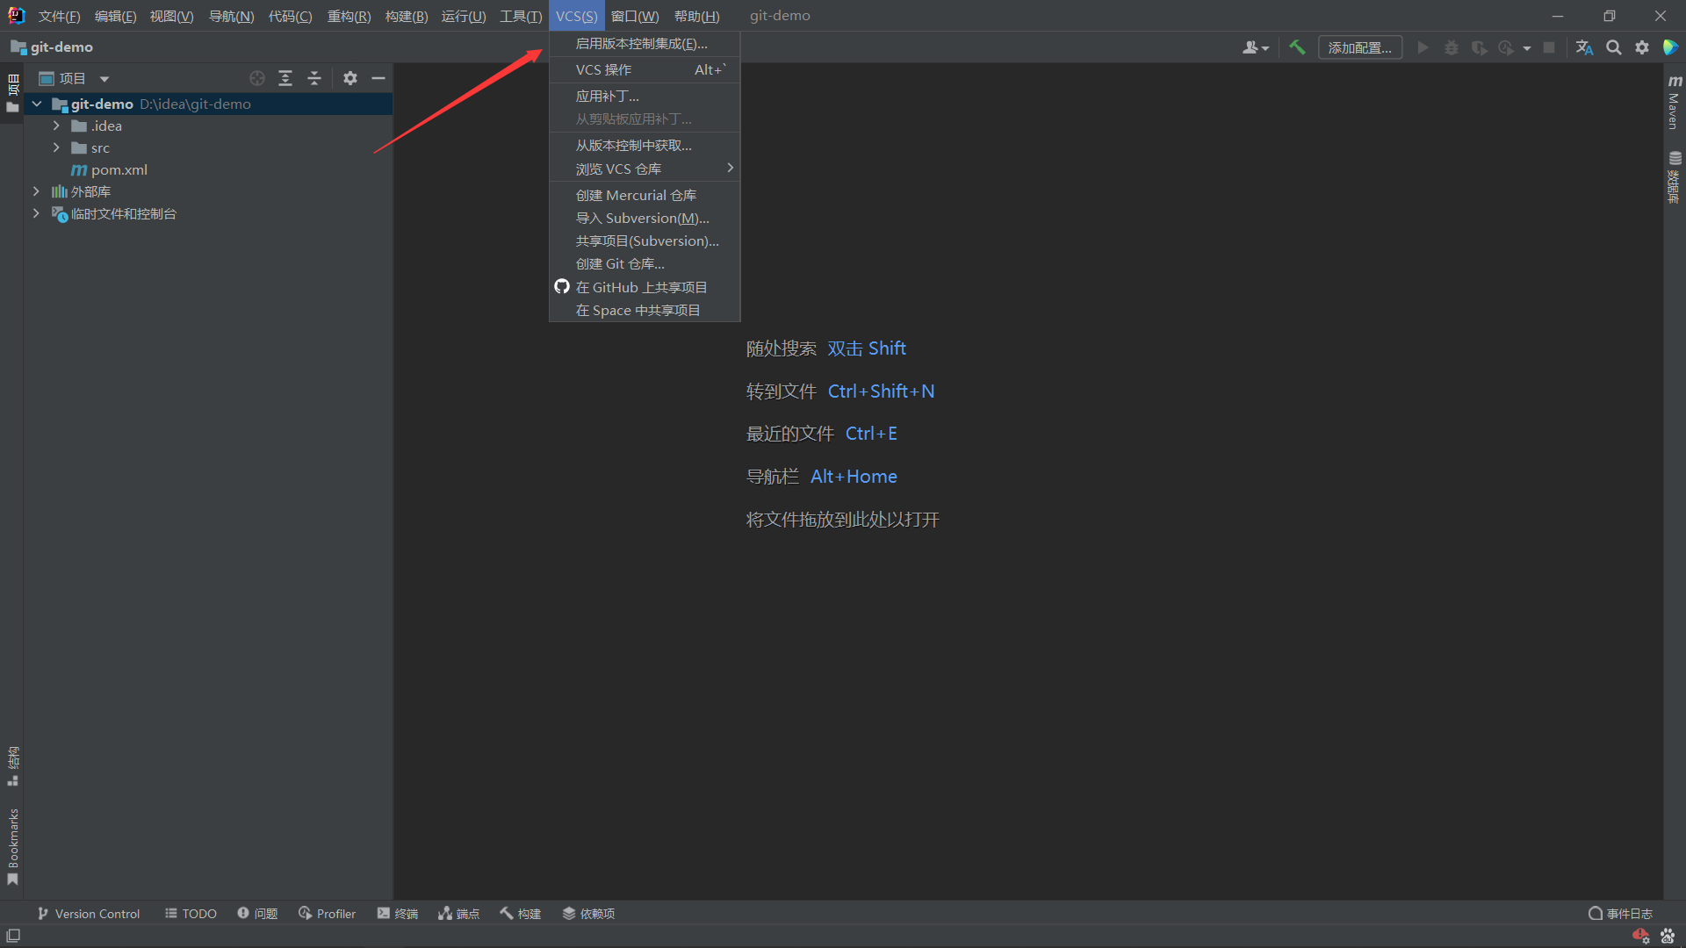1686x948 pixels.
Task: Click the build hammer icon in toolbar
Action: [1297, 47]
